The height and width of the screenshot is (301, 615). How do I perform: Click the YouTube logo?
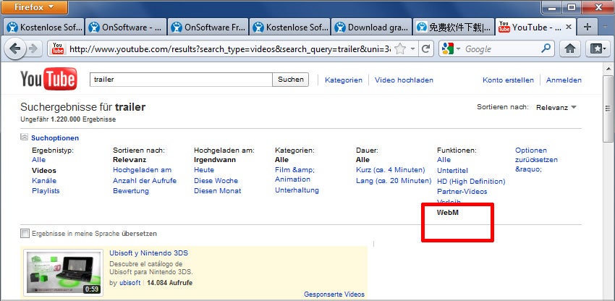click(48, 80)
